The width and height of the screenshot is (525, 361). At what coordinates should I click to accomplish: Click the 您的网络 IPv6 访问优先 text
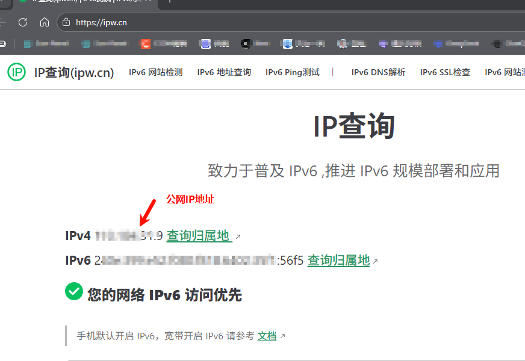coord(165,295)
